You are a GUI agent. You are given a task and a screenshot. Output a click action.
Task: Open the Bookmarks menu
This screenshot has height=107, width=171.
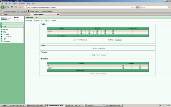(22, 4)
